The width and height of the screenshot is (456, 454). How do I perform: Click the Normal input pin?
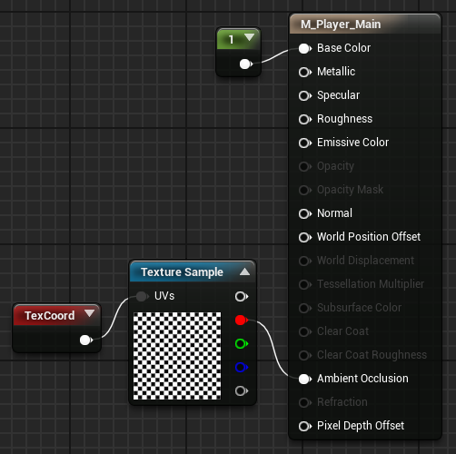305,213
